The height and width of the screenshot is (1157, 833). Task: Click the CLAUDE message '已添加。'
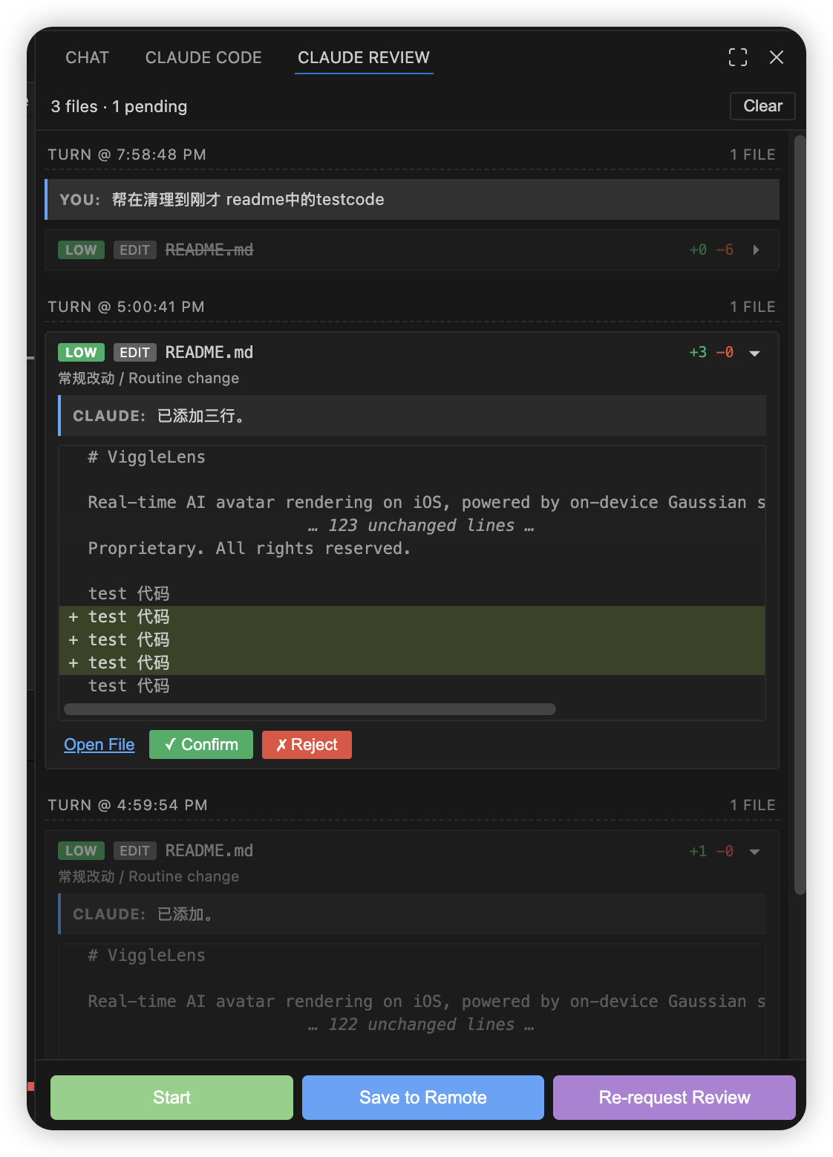tap(412, 914)
